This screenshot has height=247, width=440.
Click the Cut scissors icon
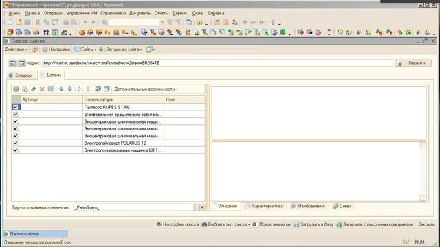(x=38, y=23)
